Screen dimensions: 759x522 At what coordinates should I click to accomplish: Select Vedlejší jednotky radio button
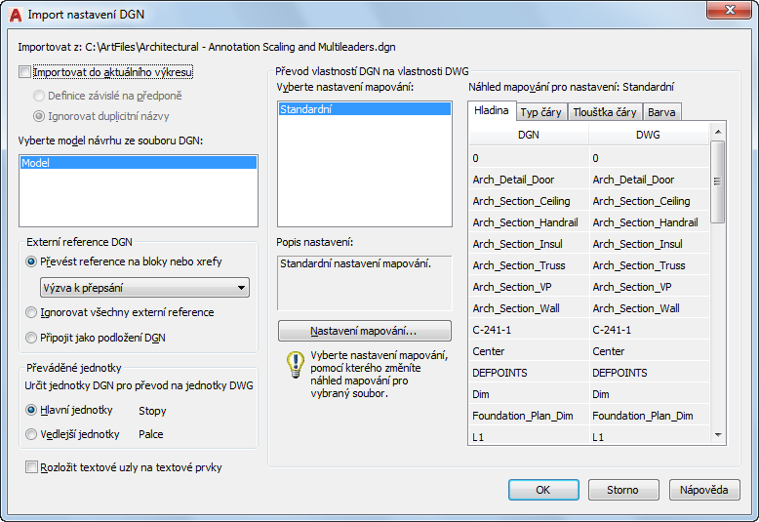(31, 434)
